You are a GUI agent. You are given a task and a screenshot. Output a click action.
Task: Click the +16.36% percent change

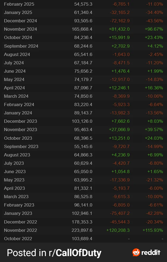[x=154, y=88]
